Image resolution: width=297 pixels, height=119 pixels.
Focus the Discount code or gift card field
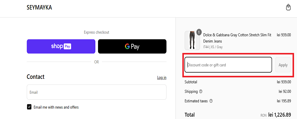[228, 65]
